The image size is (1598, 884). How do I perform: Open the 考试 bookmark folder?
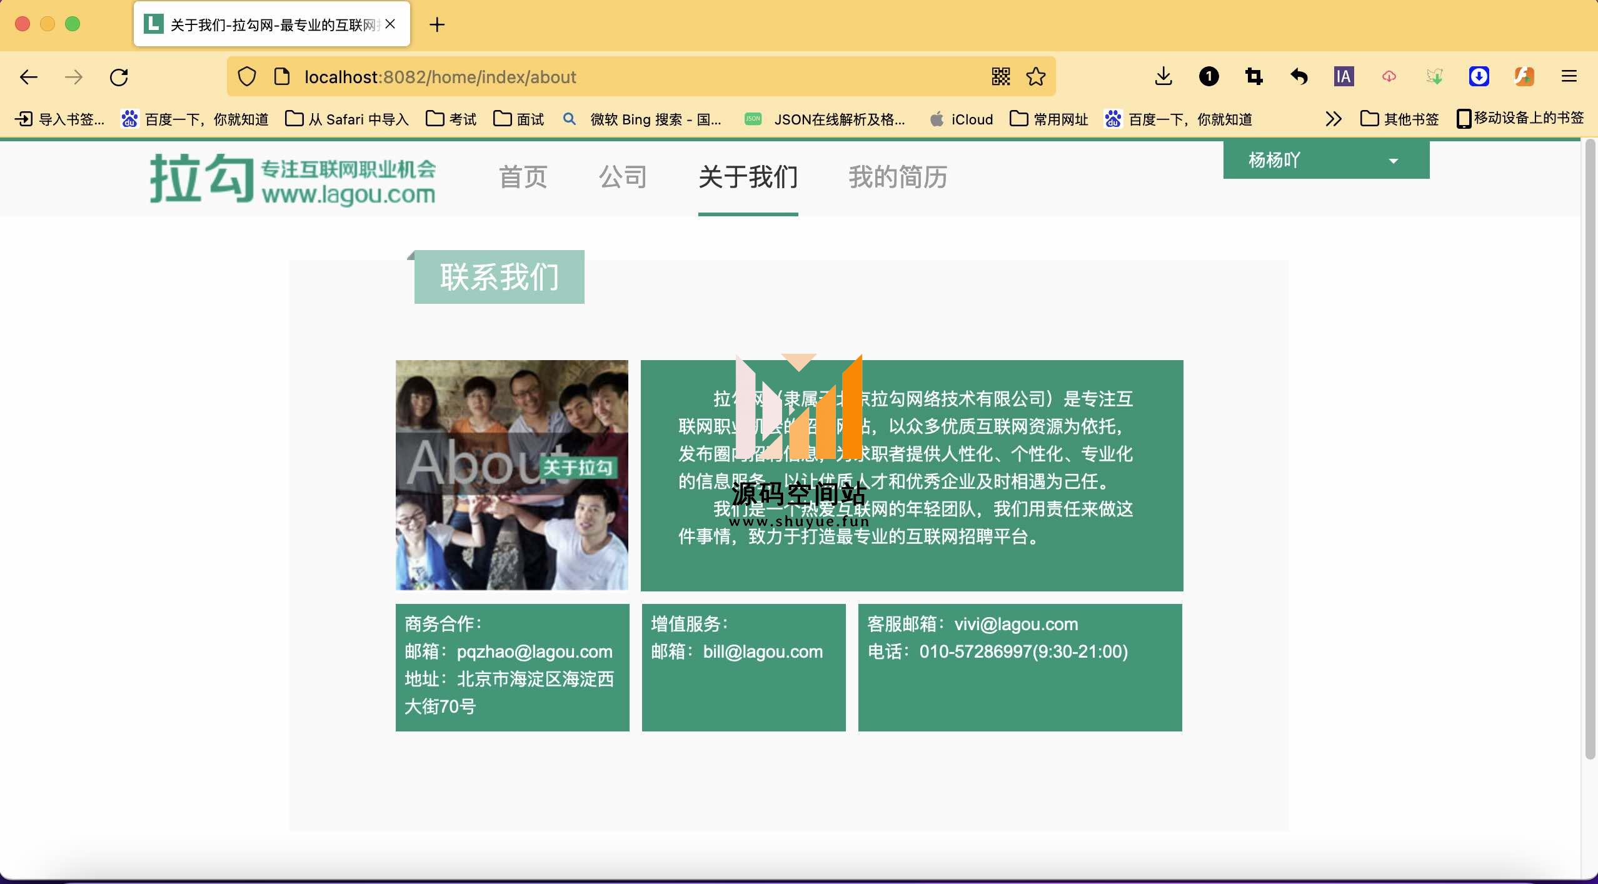(451, 119)
